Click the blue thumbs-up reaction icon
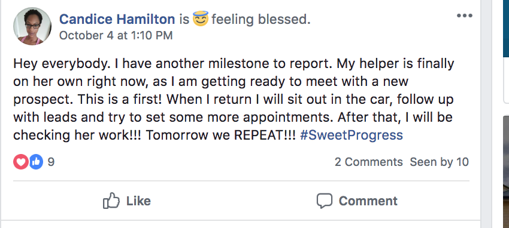The image size is (509, 228). [x=36, y=162]
